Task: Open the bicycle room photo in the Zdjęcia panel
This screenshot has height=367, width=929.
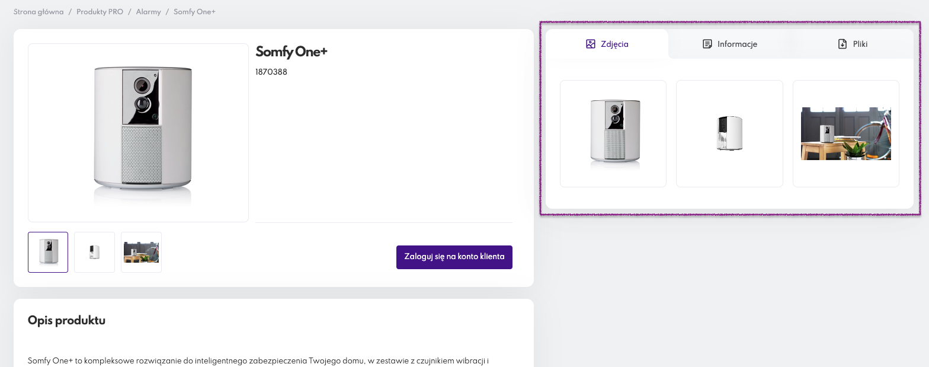Action: [845, 133]
